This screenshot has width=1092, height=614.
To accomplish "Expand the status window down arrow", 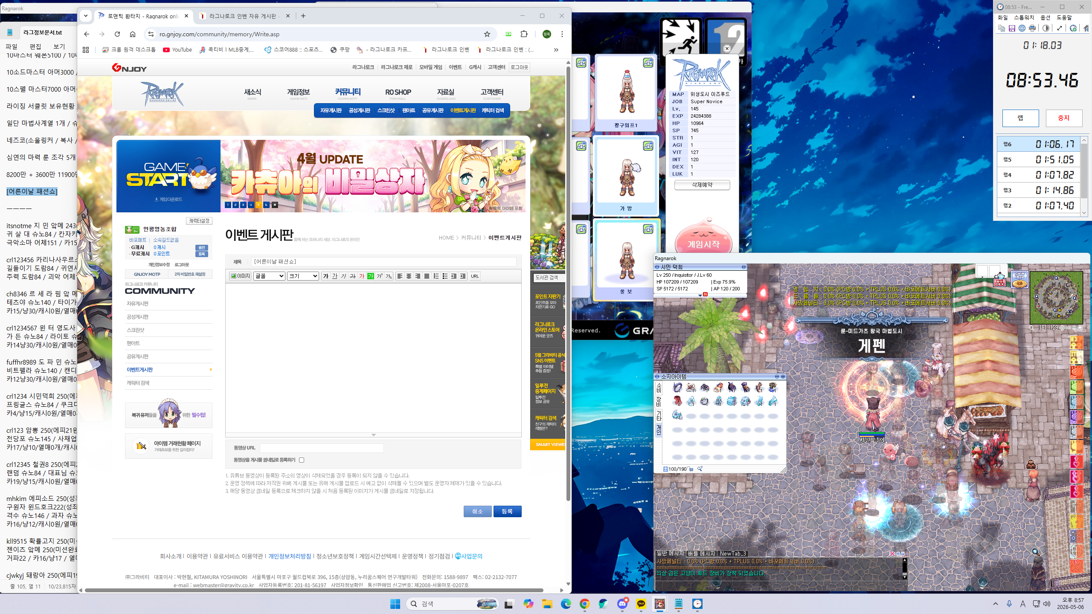I will pos(700,295).
